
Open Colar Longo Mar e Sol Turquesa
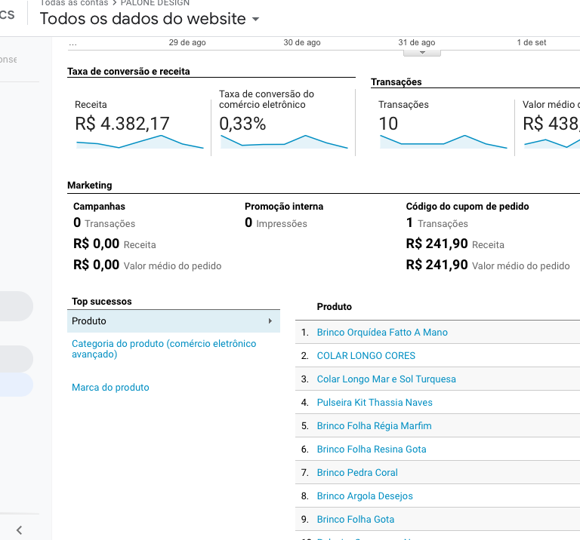[x=386, y=379]
